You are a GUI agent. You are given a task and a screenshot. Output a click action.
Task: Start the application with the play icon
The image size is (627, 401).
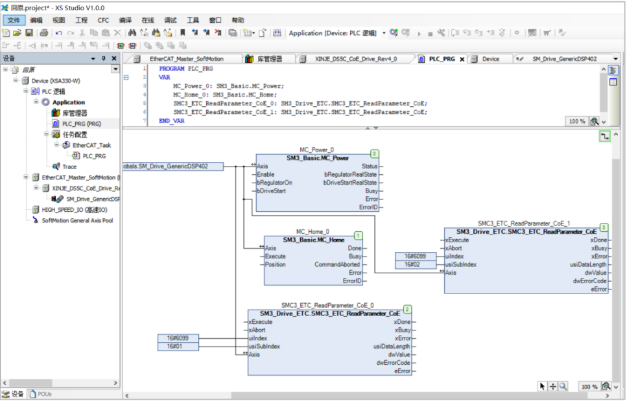(x=419, y=34)
